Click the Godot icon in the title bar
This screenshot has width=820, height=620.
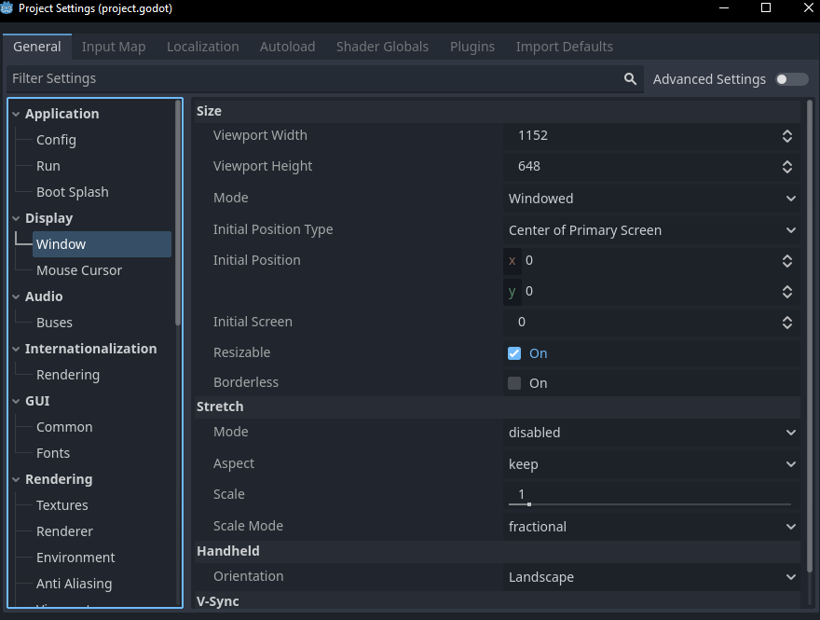click(11, 9)
